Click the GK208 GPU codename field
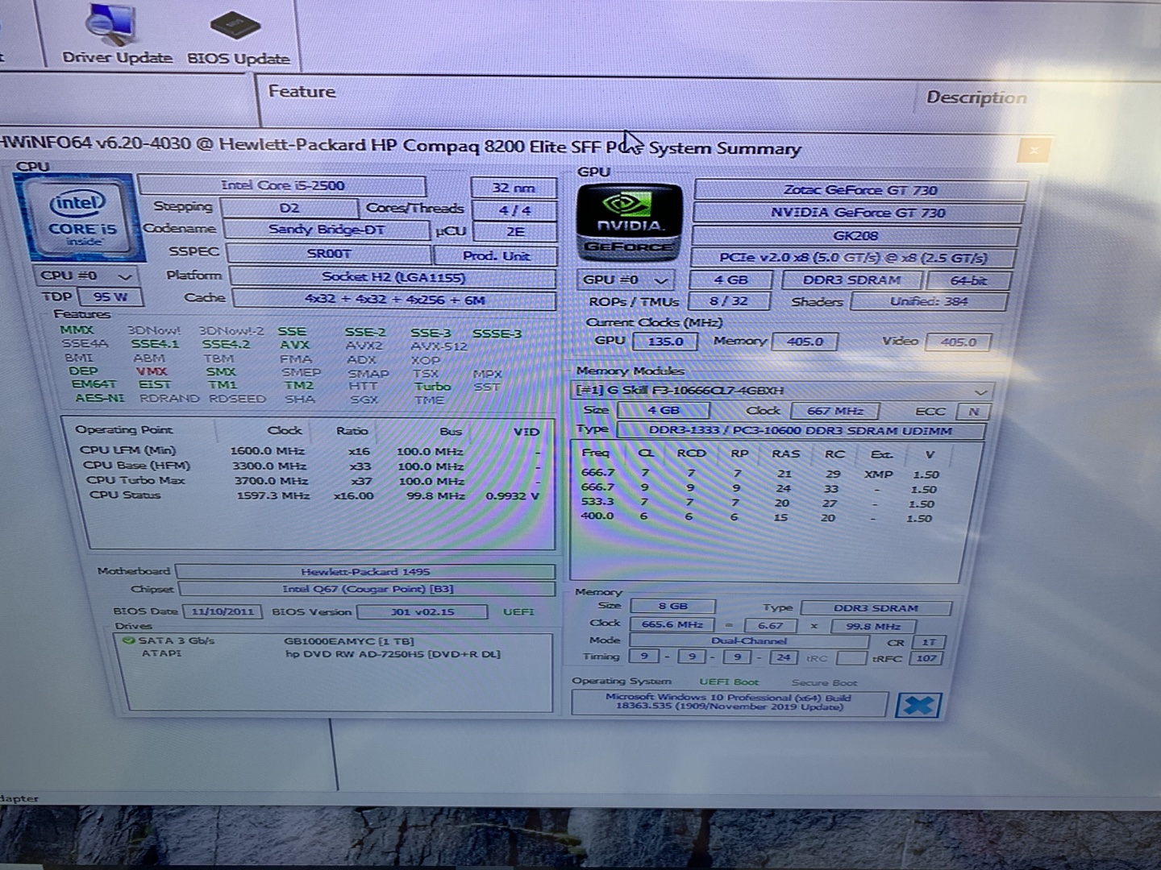 (x=855, y=236)
